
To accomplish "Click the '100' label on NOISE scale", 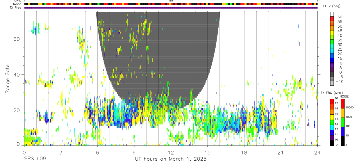I will pyautogui.click(x=348, y=126).
